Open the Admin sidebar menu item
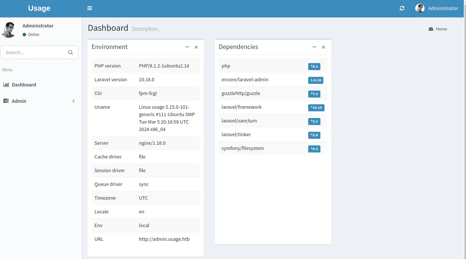The width and height of the screenshot is (466, 259). click(x=19, y=101)
